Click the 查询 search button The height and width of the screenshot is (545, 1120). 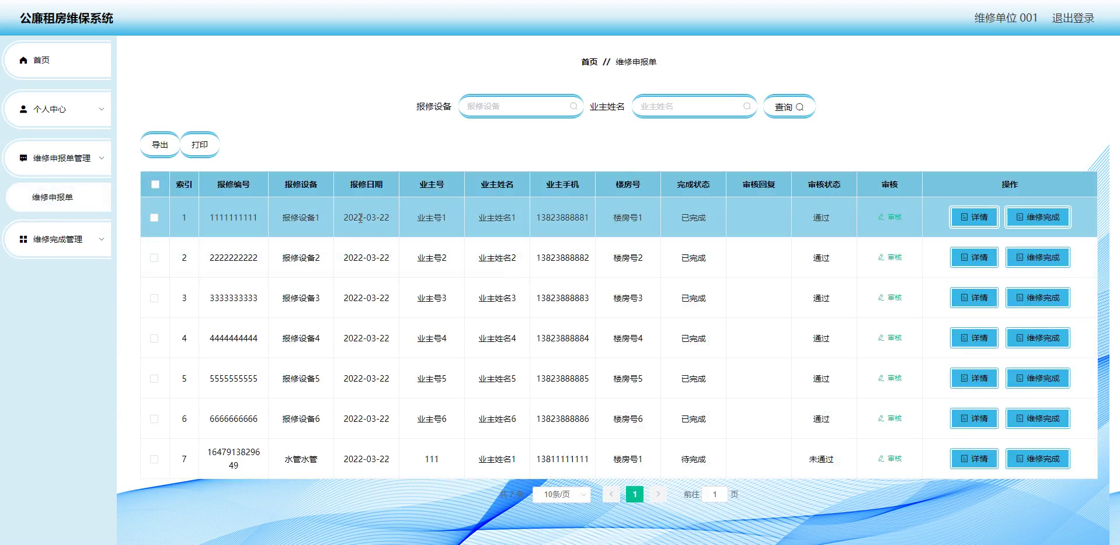(x=789, y=107)
